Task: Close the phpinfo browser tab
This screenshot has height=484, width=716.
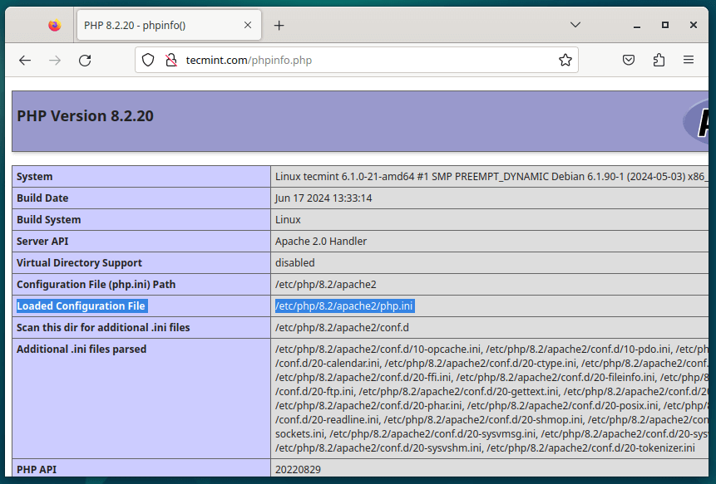Action: point(247,25)
